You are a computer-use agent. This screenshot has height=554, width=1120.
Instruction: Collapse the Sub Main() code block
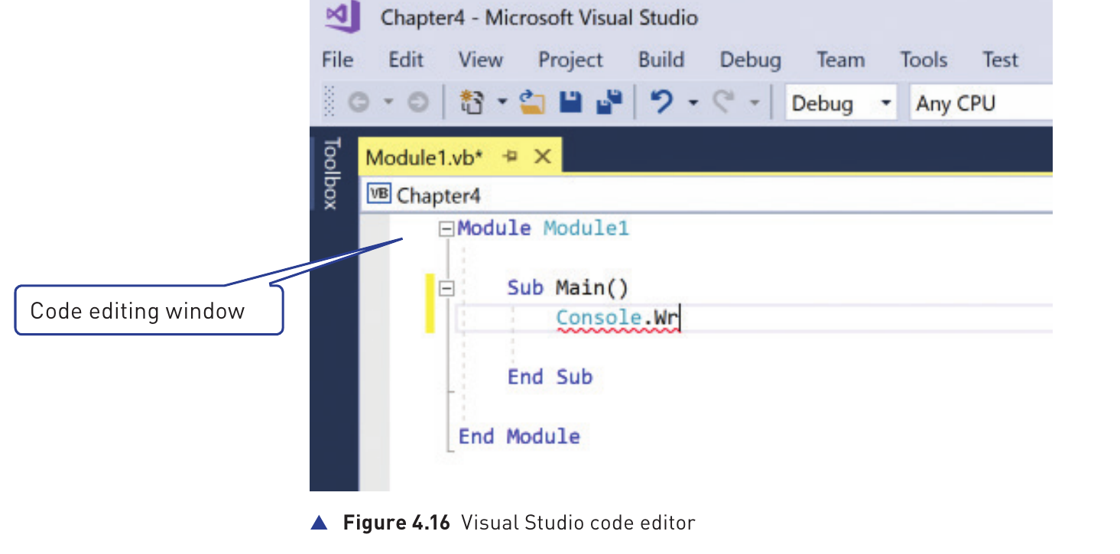[x=446, y=289]
